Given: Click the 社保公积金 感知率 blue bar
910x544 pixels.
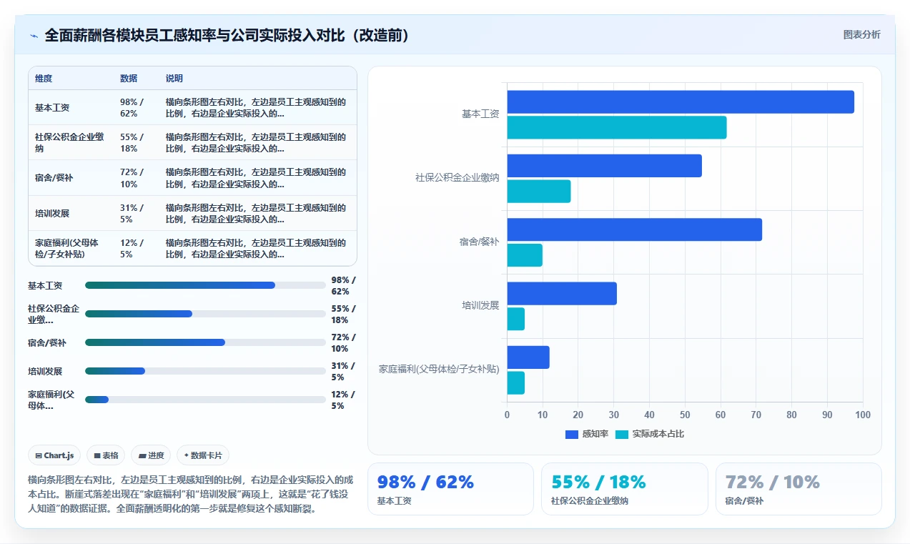Looking at the screenshot, I should pyautogui.click(x=605, y=166).
